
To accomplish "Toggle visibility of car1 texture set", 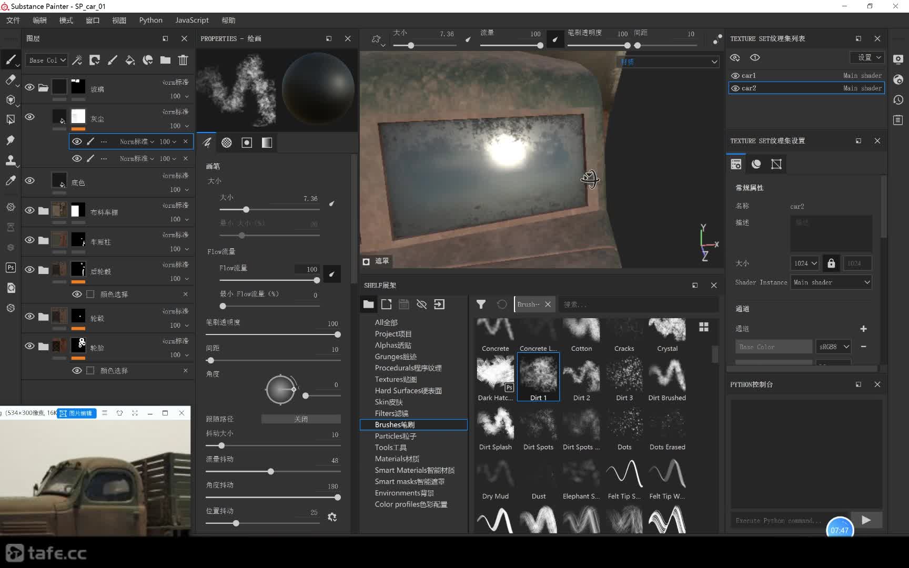I will [735, 75].
